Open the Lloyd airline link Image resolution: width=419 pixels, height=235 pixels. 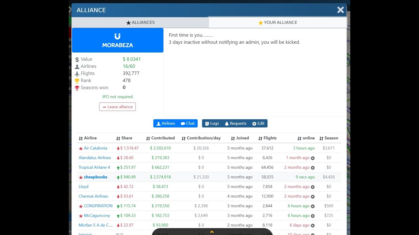pyautogui.click(x=83, y=187)
